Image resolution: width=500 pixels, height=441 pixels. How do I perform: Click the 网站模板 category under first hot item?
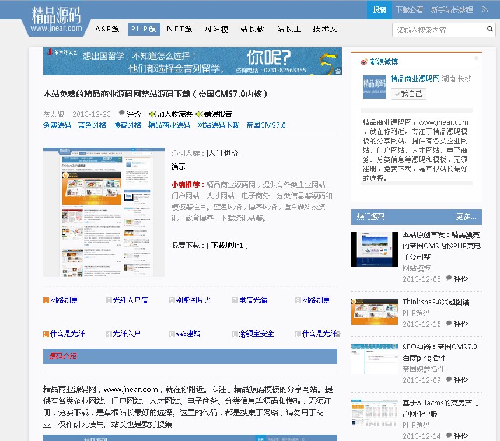pyautogui.click(x=417, y=268)
